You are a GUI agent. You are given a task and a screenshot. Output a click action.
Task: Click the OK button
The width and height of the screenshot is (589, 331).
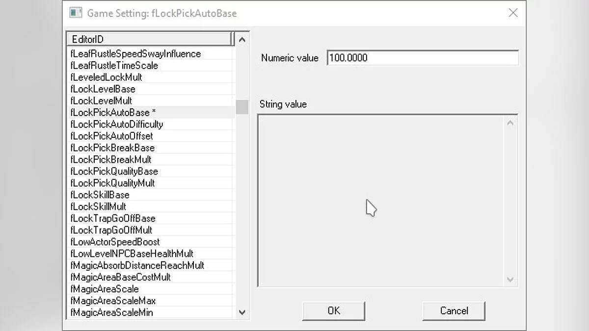[334, 311]
